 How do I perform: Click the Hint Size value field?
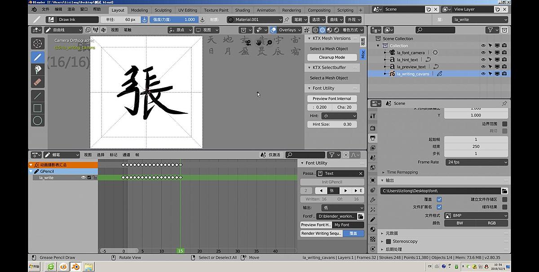coord(332,124)
